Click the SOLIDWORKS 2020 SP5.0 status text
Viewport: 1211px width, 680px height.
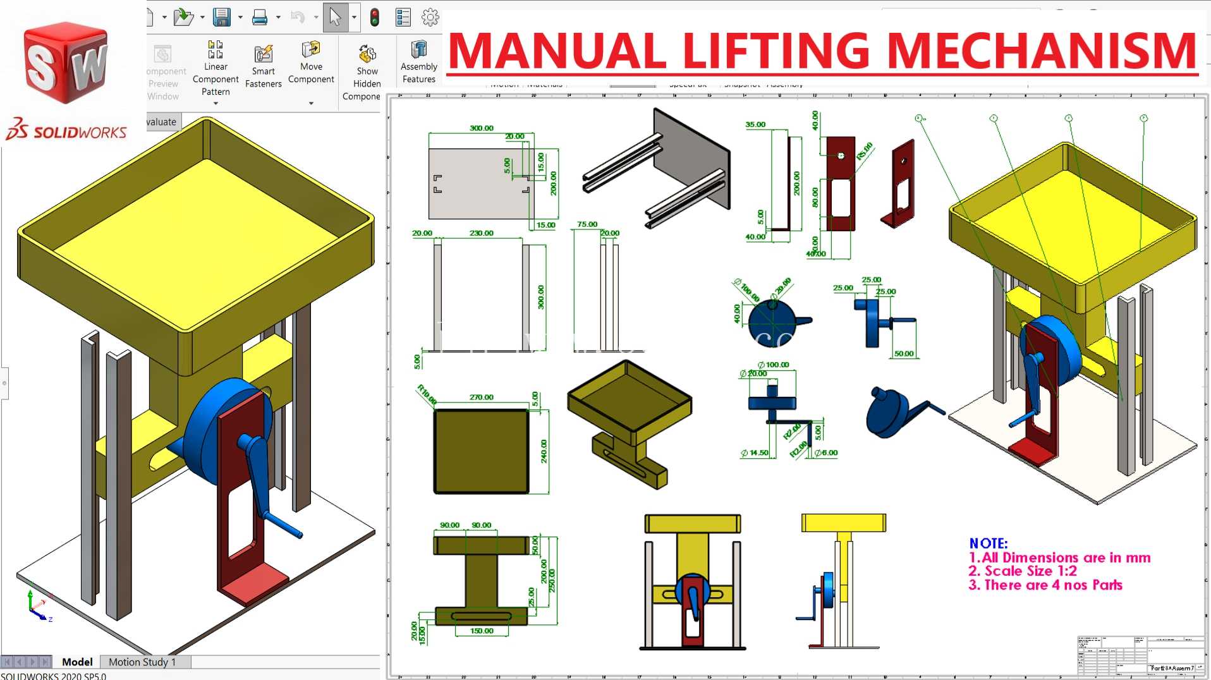pyautogui.click(x=53, y=676)
